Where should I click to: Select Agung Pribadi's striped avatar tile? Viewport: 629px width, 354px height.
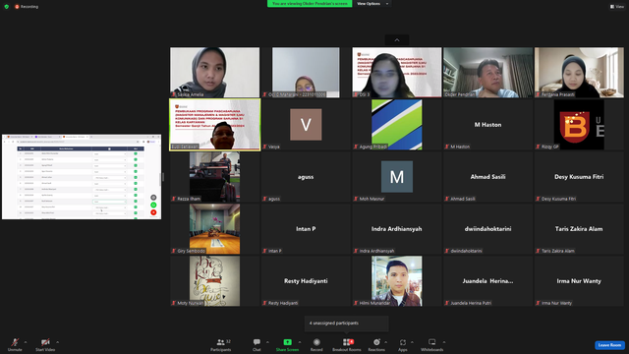coord(397,125)
